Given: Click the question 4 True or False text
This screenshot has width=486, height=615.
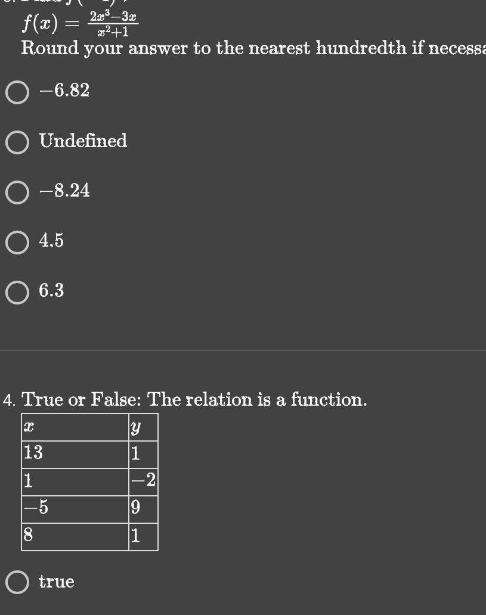Looking at the screenshot, I should (x=185, y=399).
